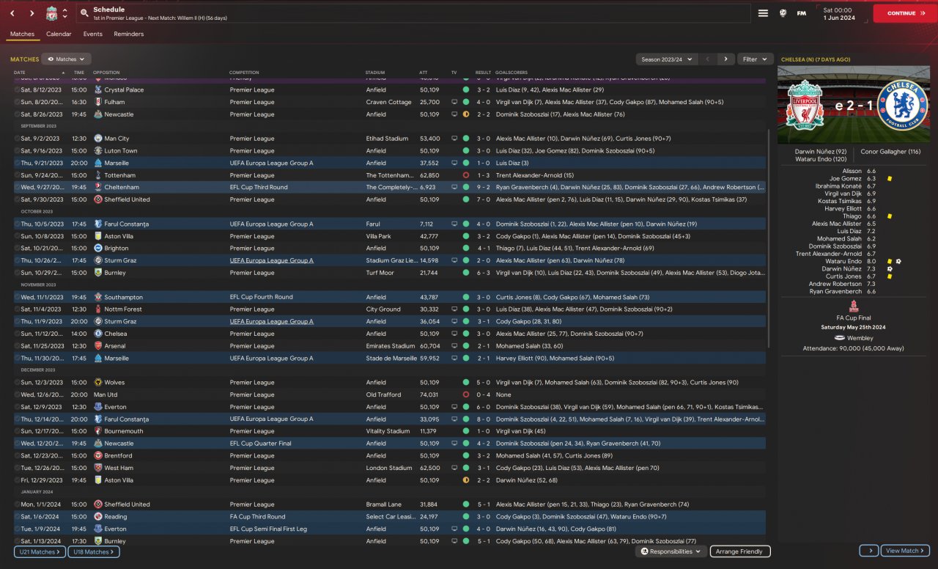Go back using the left navigation arrow
Image resolution: width=938 pixels, height=569 pixels.
point(12,13)
